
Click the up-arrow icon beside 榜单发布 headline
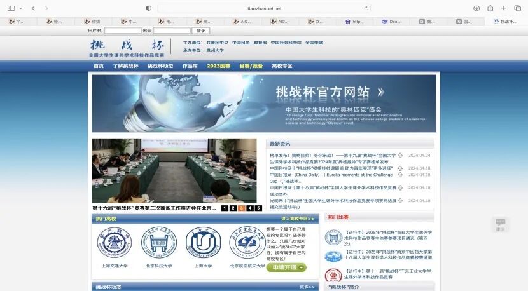point(400,156)
